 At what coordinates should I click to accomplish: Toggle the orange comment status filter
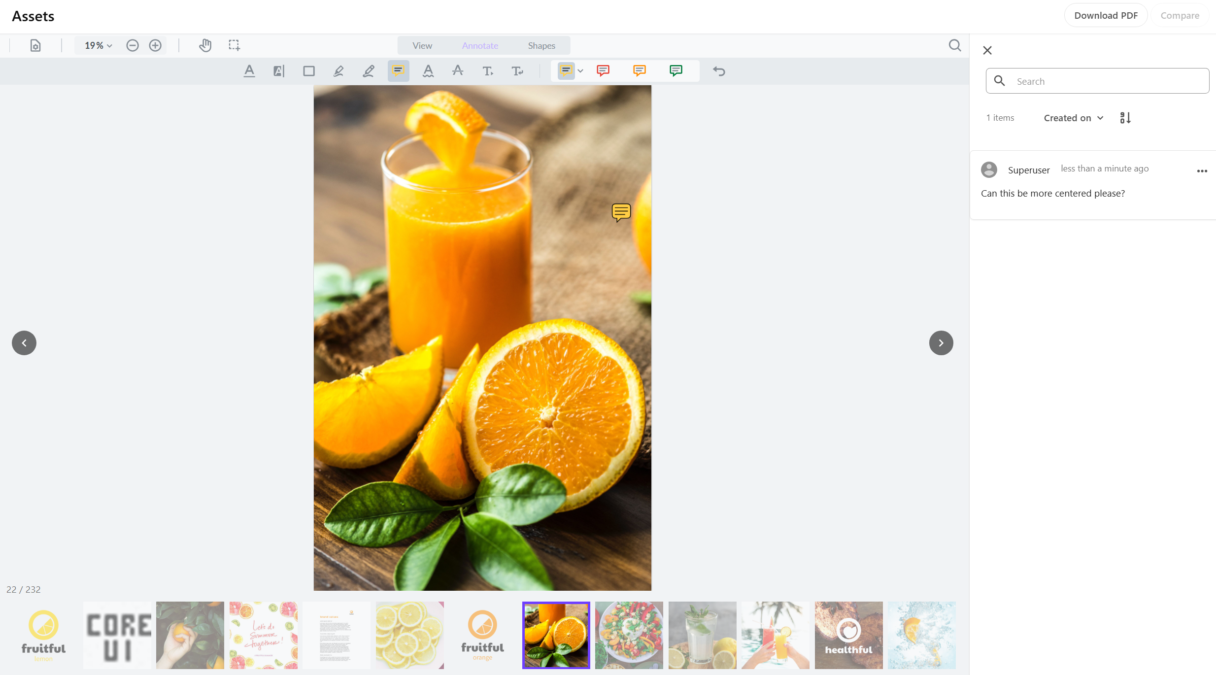click(639, 70)
